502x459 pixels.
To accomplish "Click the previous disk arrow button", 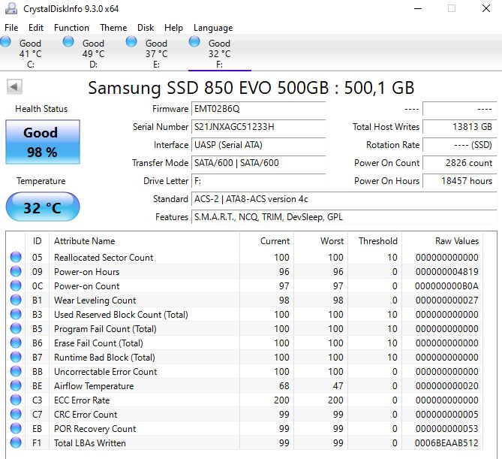I will coord(14,87).
